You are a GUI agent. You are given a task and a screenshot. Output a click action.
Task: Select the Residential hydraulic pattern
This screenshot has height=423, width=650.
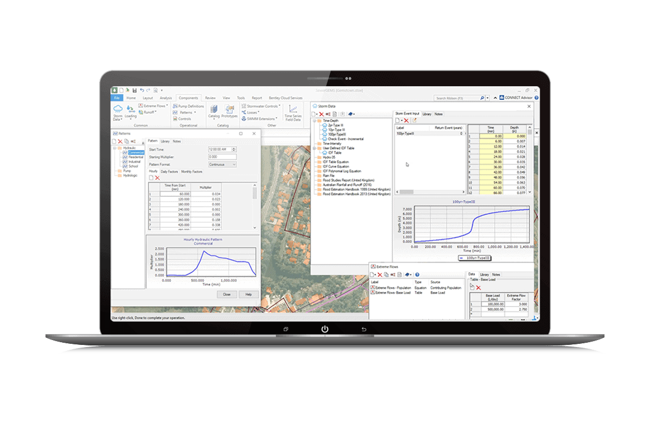[x=136, y=157]
